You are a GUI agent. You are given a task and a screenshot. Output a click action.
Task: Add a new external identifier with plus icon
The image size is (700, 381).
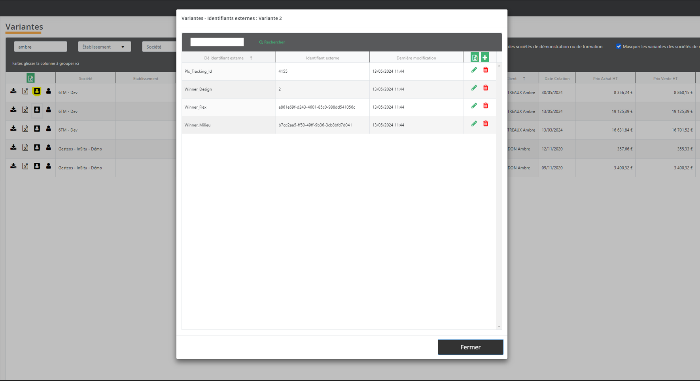(x=485, y=57)
